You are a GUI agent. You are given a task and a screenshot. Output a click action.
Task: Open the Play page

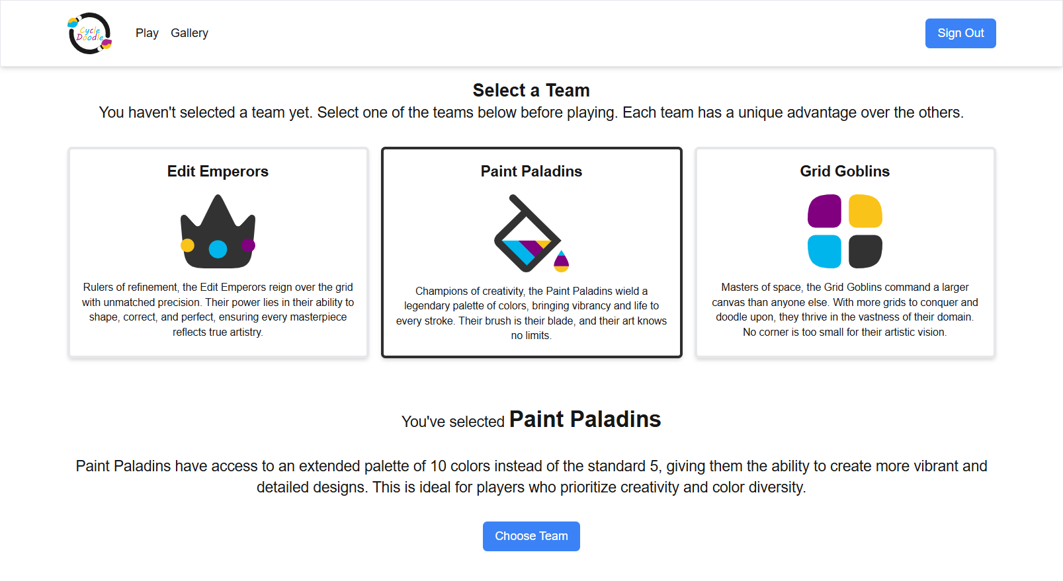147,33
